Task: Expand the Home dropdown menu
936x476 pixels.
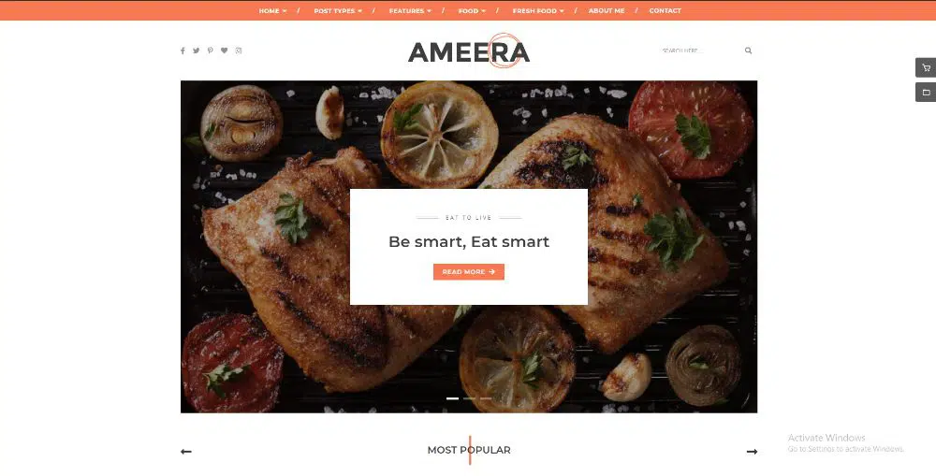Action: (x=272, y=10)
